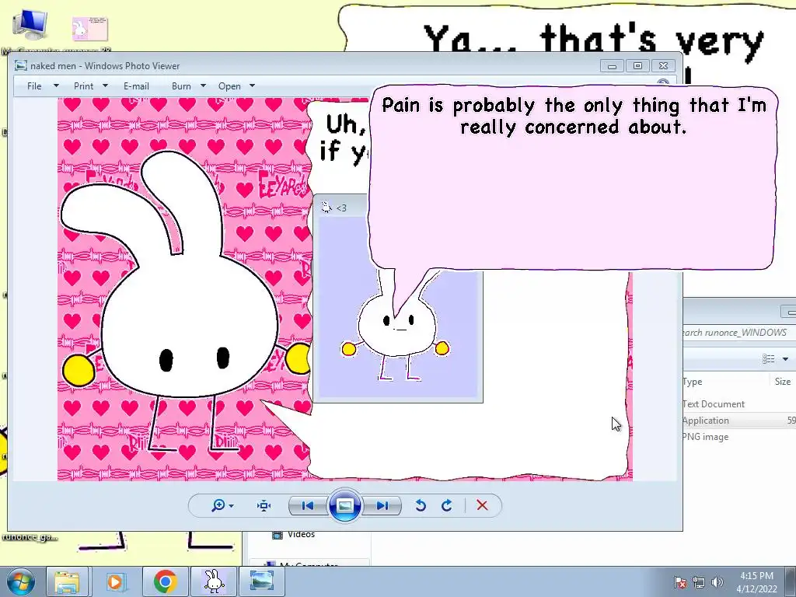Open Google Chrome from taskbar
The width and height of the screenshot is (796, 597).
click(165, 581)
